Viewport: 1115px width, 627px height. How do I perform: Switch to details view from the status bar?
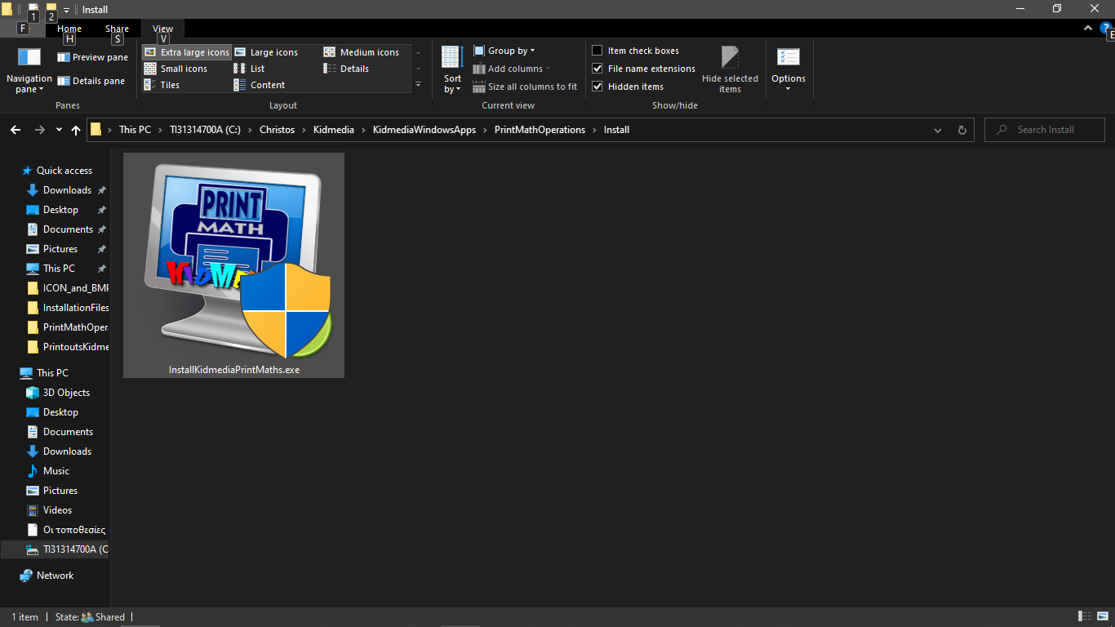[1086, 616]
